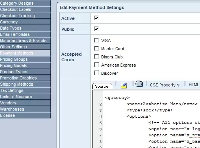This screenshot has width=200, height=148.
Task: Click the <gateway> line in source editor
Action: (x=117, y=98)
